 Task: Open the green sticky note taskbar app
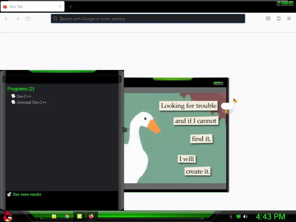pos(79,216)
